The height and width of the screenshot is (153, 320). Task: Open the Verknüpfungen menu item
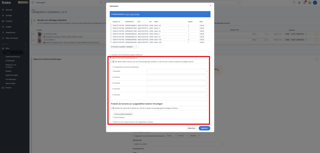click(x=11, y=79)
